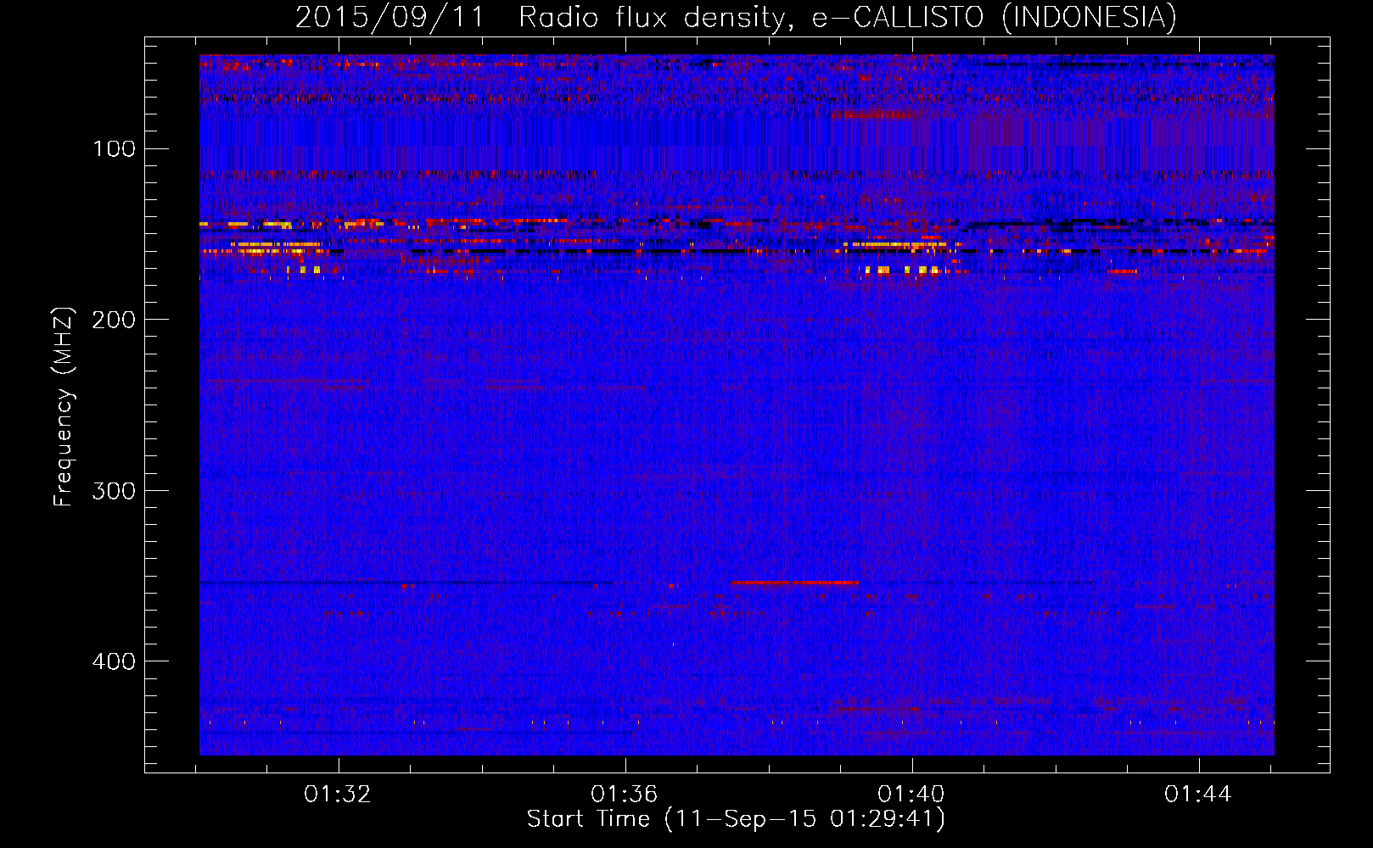
Task: Click the 300 frequency tick label
Action: (115, 491)
